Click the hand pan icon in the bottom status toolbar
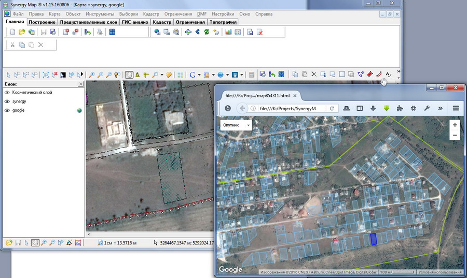 tap(35, 243)
